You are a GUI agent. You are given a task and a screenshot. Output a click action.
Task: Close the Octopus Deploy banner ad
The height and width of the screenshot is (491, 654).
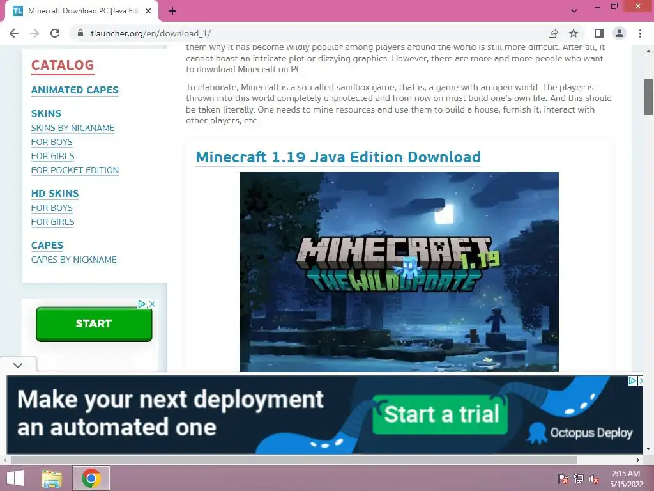click(x=640, y=381)
